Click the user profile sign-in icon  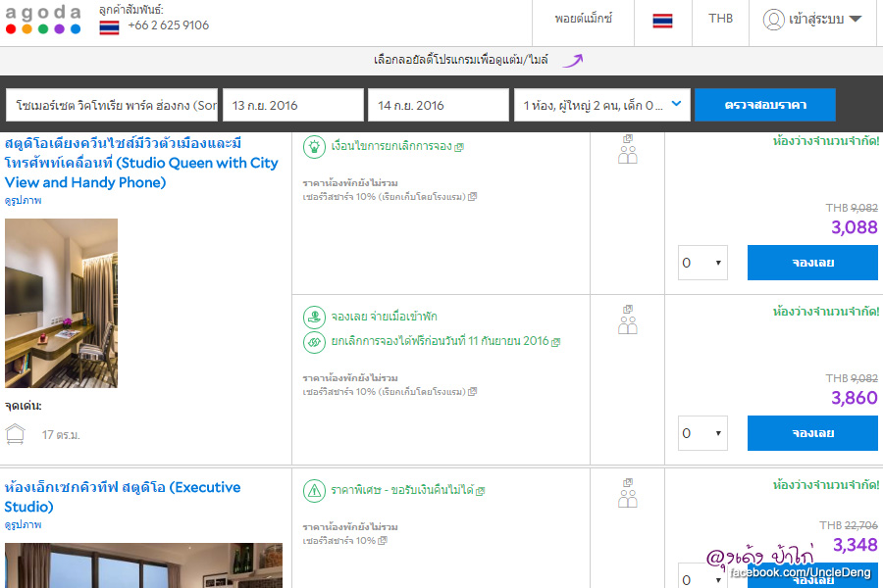tap(774, 20)
